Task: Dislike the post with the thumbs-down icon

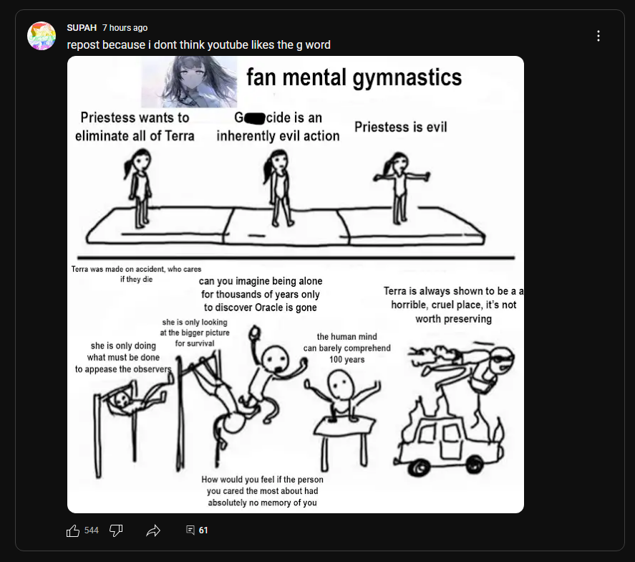Action: click(x=116, y=530)
